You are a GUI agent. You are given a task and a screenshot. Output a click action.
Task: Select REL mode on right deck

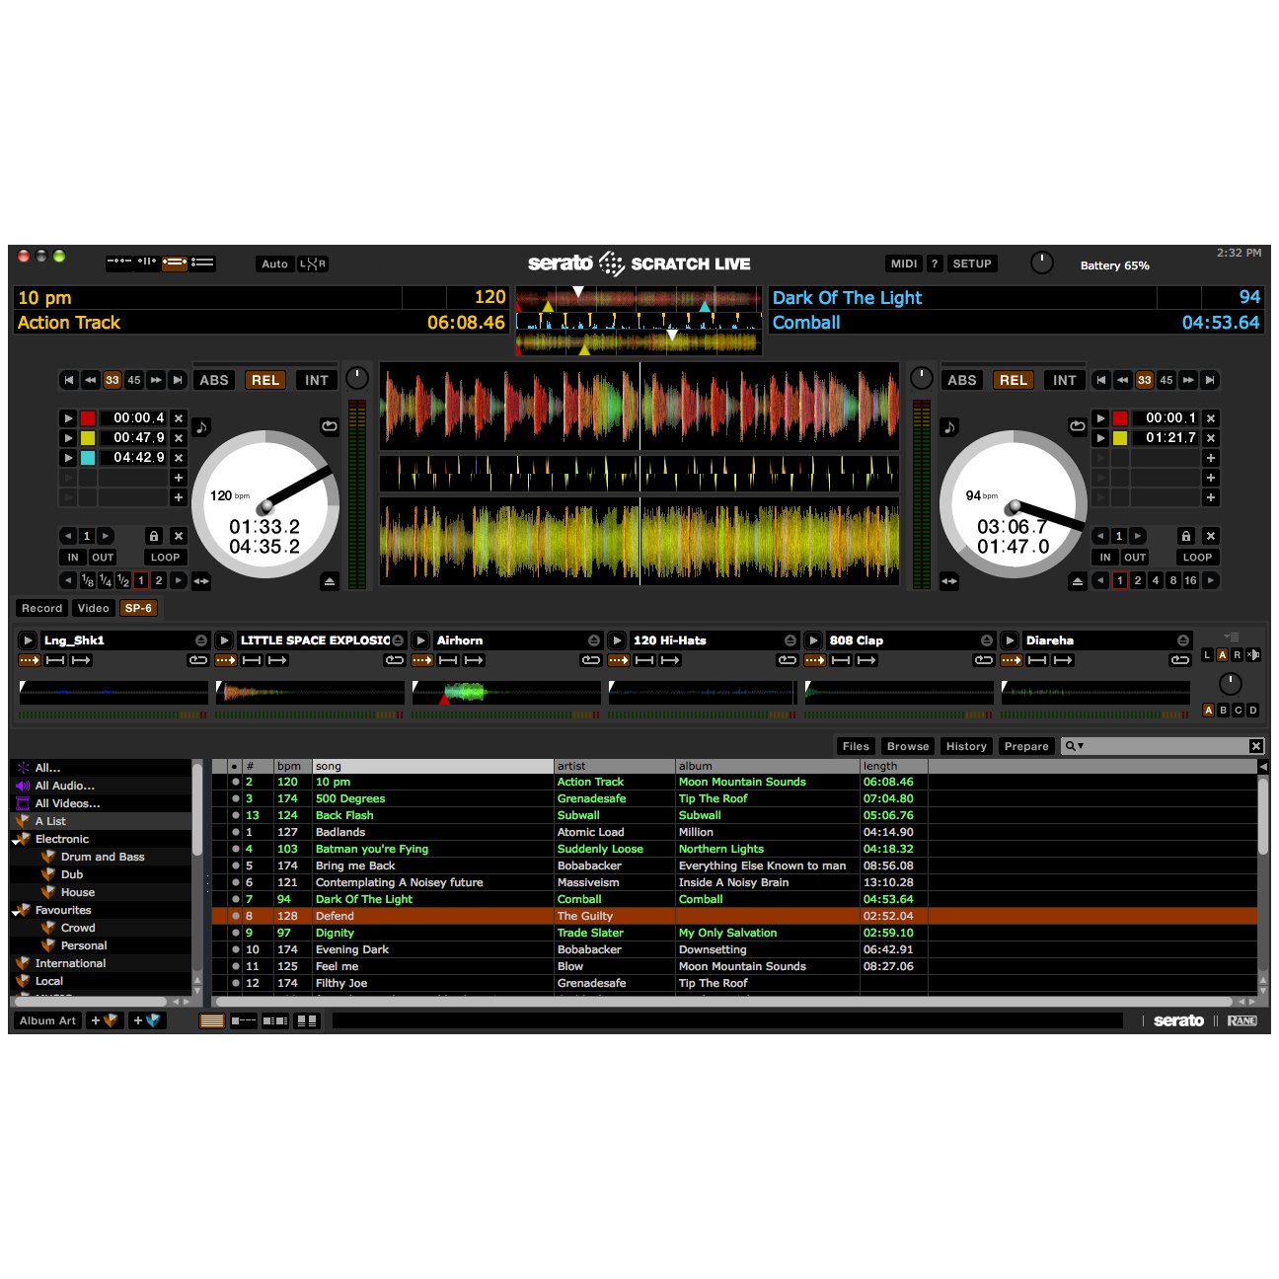pyautogui.click(x=1013, y=380)
